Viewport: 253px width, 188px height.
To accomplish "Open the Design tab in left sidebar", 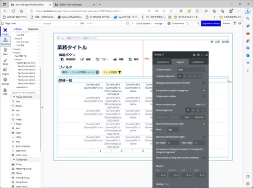I will (x=5, y=31).
